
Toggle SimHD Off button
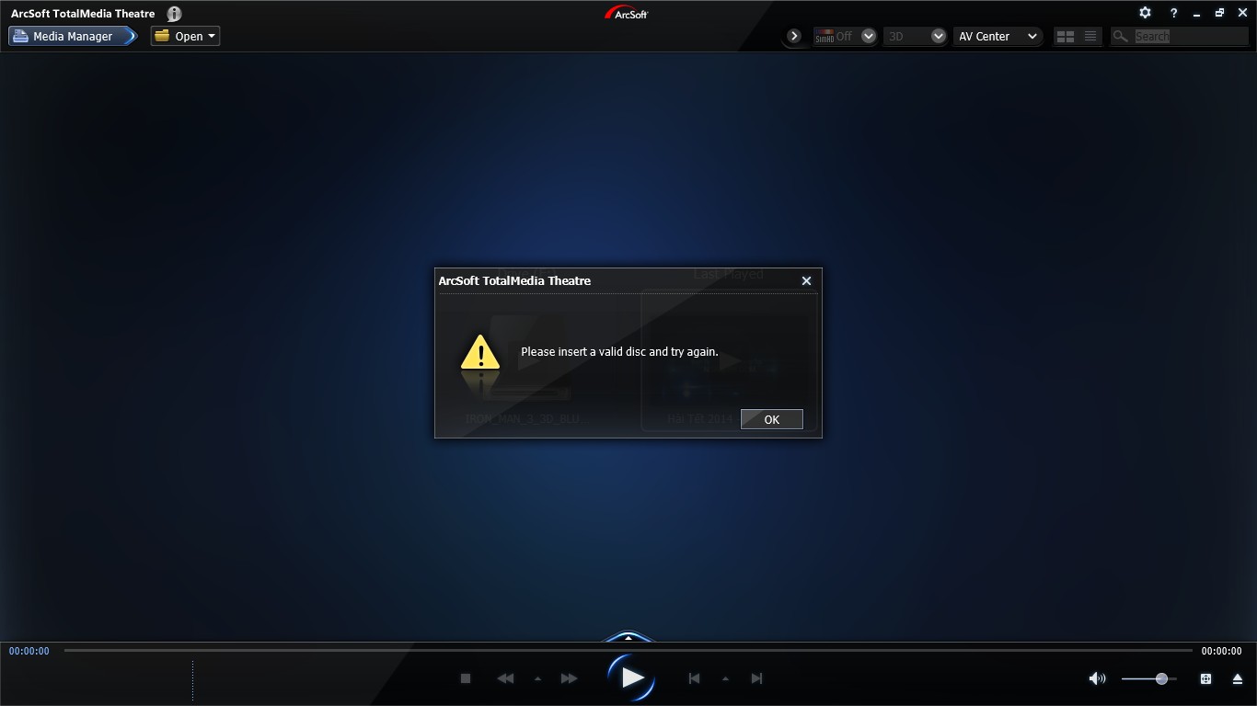pos(835,36)
